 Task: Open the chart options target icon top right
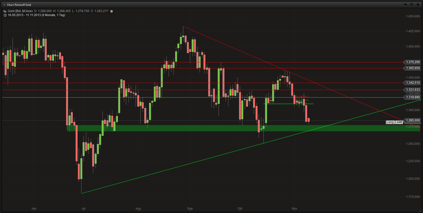[x=411, y=4]
